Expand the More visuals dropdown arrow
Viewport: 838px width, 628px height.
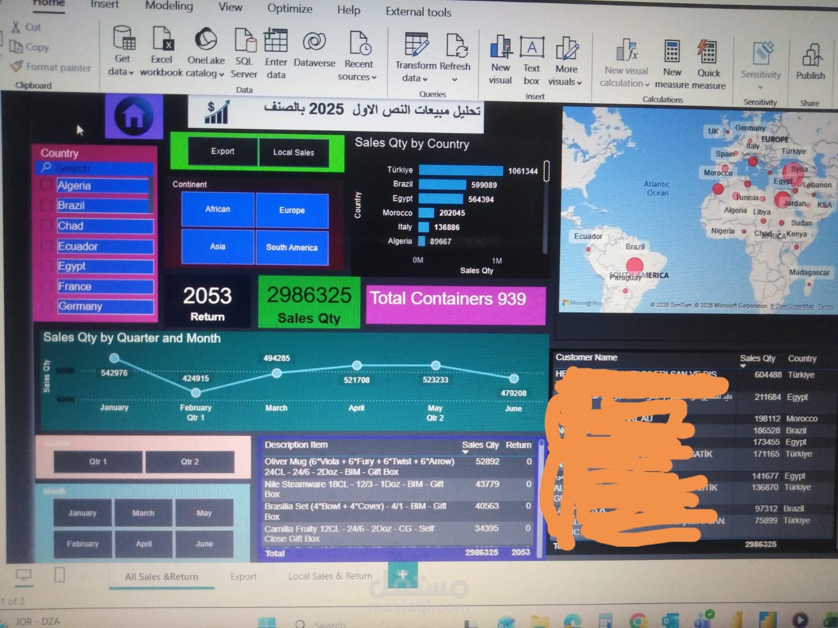pos(579,83)
